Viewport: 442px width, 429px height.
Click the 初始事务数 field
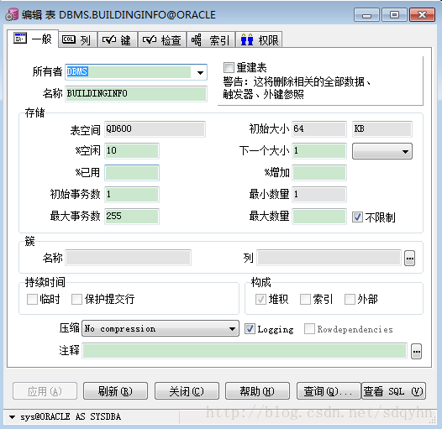[x=132, y=195]
